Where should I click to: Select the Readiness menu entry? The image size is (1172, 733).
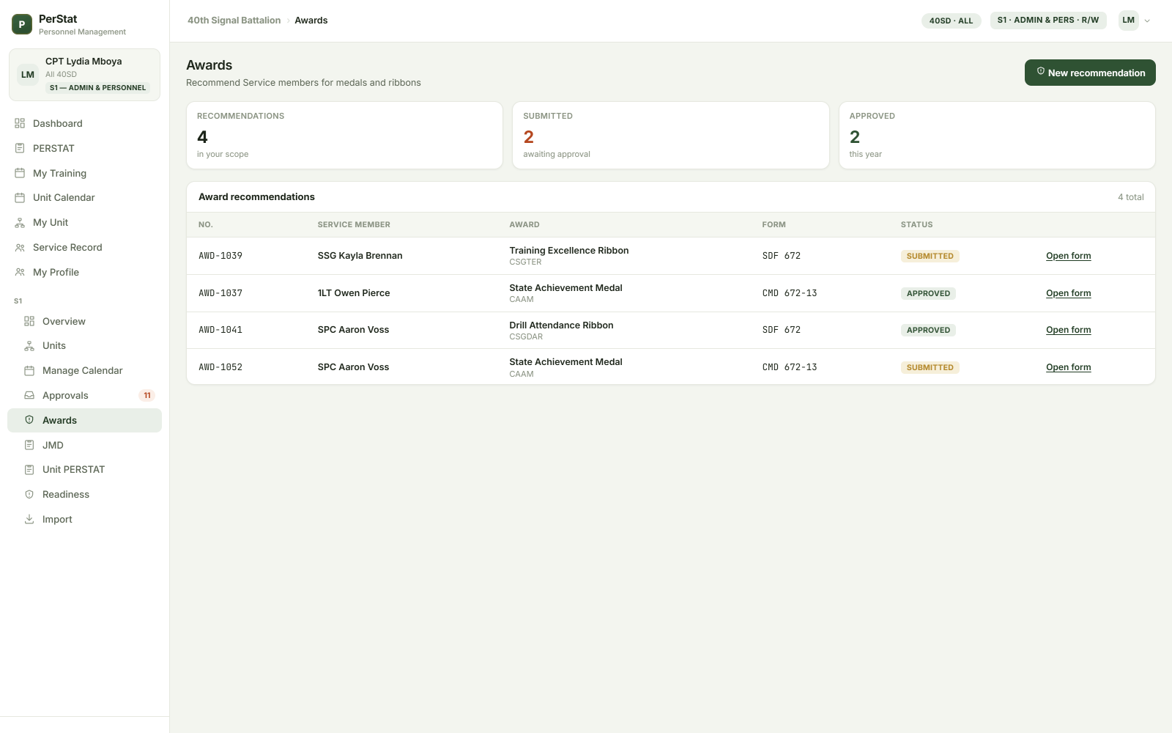click(84, 494)
